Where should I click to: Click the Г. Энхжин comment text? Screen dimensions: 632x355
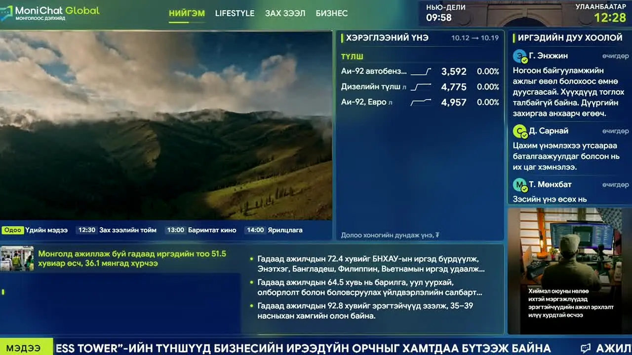568,92
